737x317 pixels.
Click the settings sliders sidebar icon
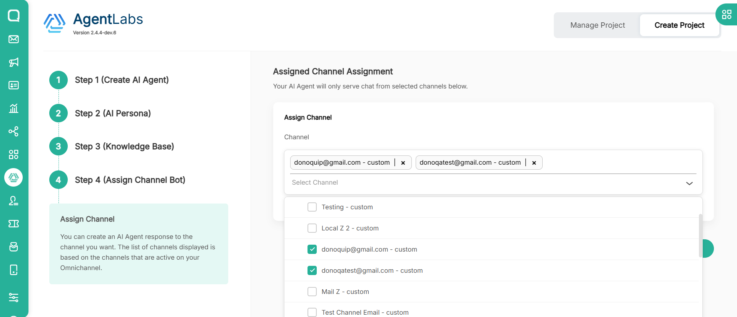coord(13,297)
